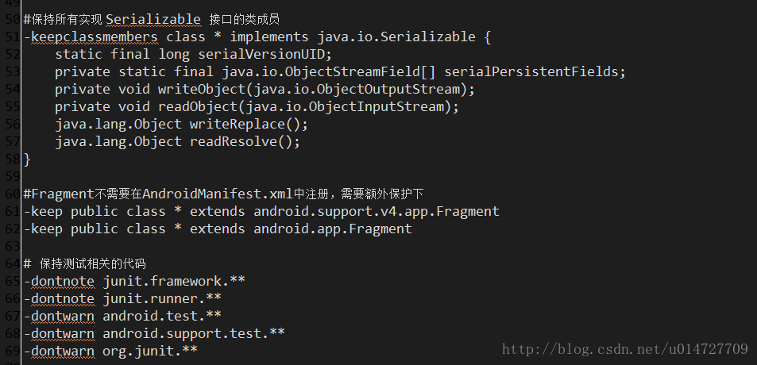This screenshot has height=365, width=757.
Task: Click readObject method name on line 55
Action: click(198, 106)
